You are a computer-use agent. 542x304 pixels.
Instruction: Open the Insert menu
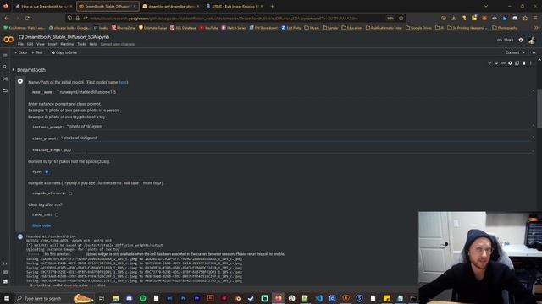click(53, 44)
